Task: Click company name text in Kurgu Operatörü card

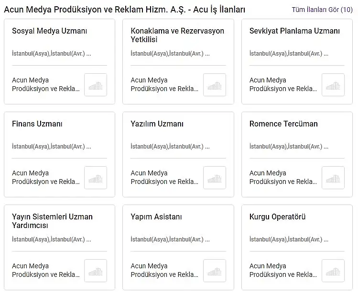Action: click(x=283, y=270)
